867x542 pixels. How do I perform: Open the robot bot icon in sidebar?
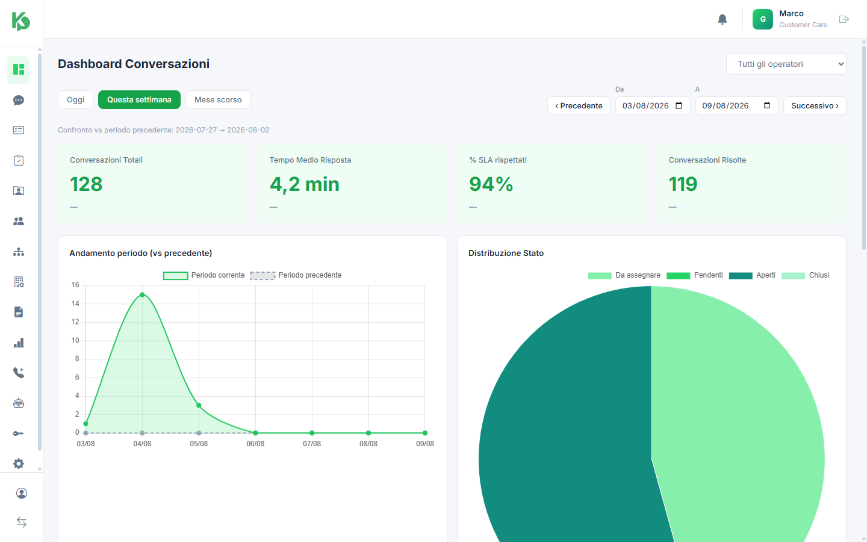click(x=19, y=403)
